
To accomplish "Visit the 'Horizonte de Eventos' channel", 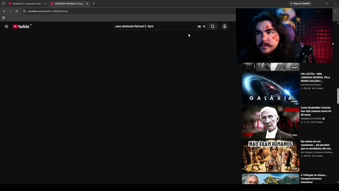I will [x=311, y=85].
